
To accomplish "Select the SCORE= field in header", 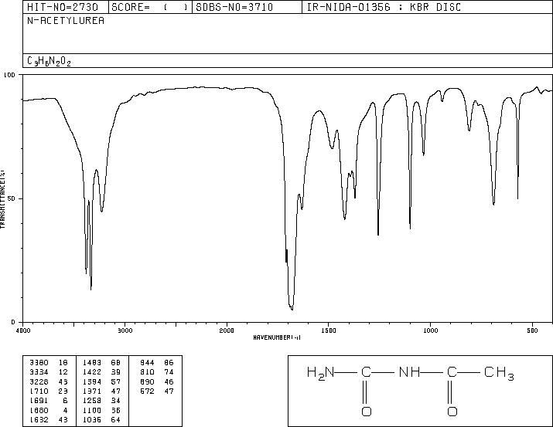I will tap(150, 7).
